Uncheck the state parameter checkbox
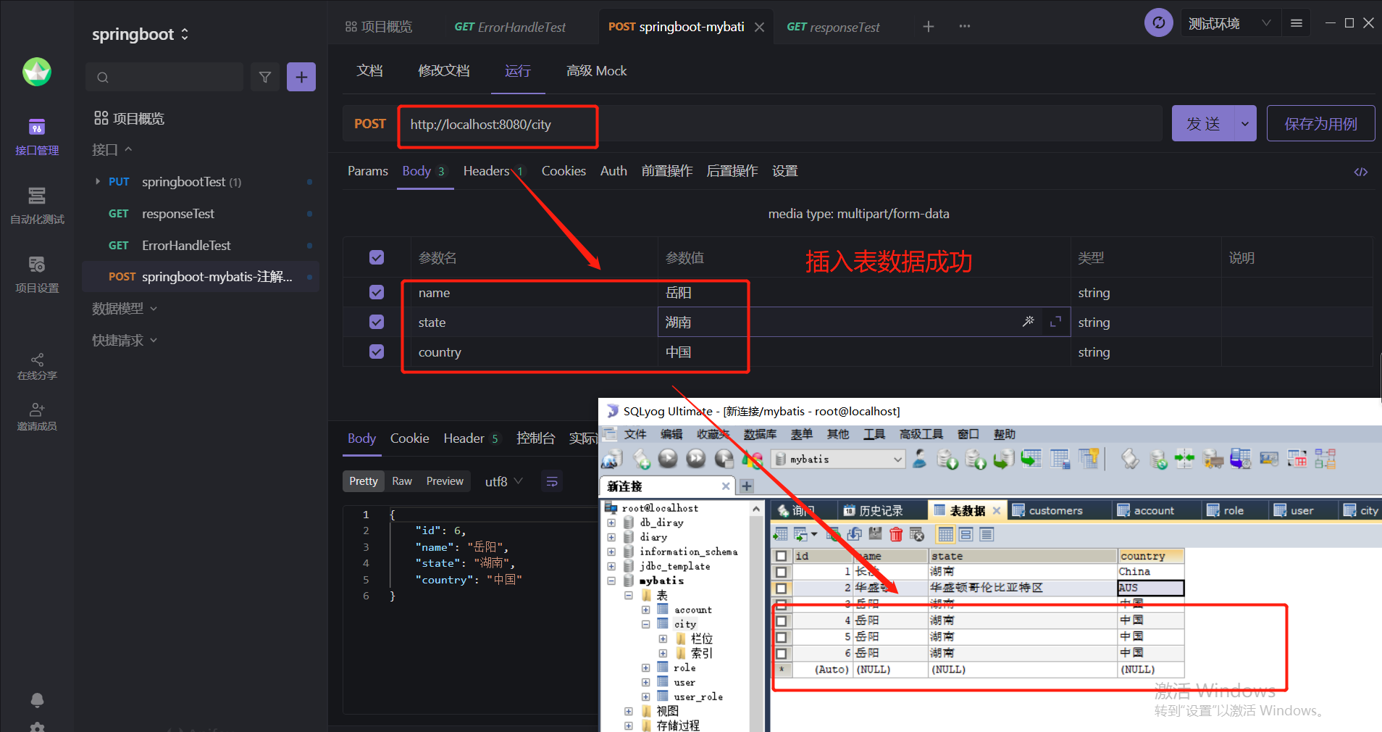 (376, 322)
